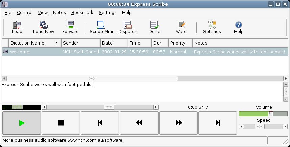Open the File menu
The image size is (290, 147).
(x=8, y=13)
